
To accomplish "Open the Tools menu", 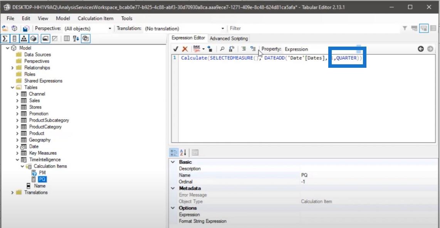I will pos(126,18).
